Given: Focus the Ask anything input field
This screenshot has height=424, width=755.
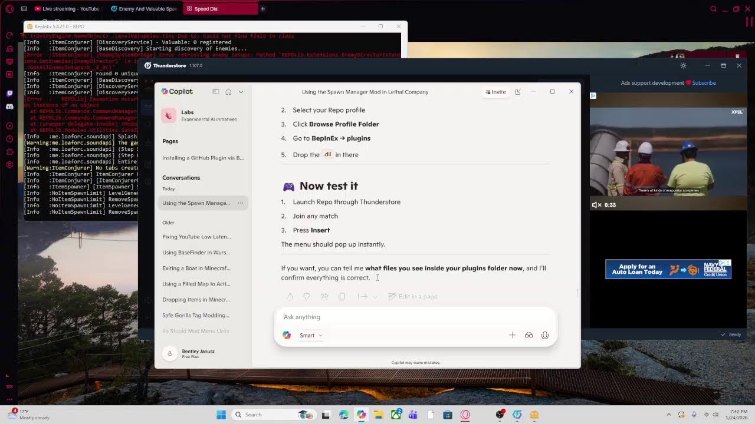Looking at the screenshot, I should (x=416, y=317).
